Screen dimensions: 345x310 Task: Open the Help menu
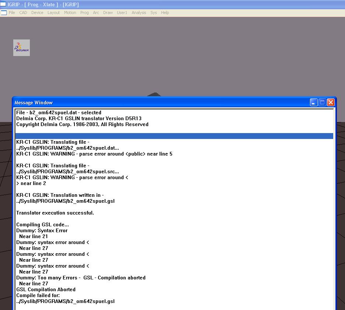[x=165, y=13]
